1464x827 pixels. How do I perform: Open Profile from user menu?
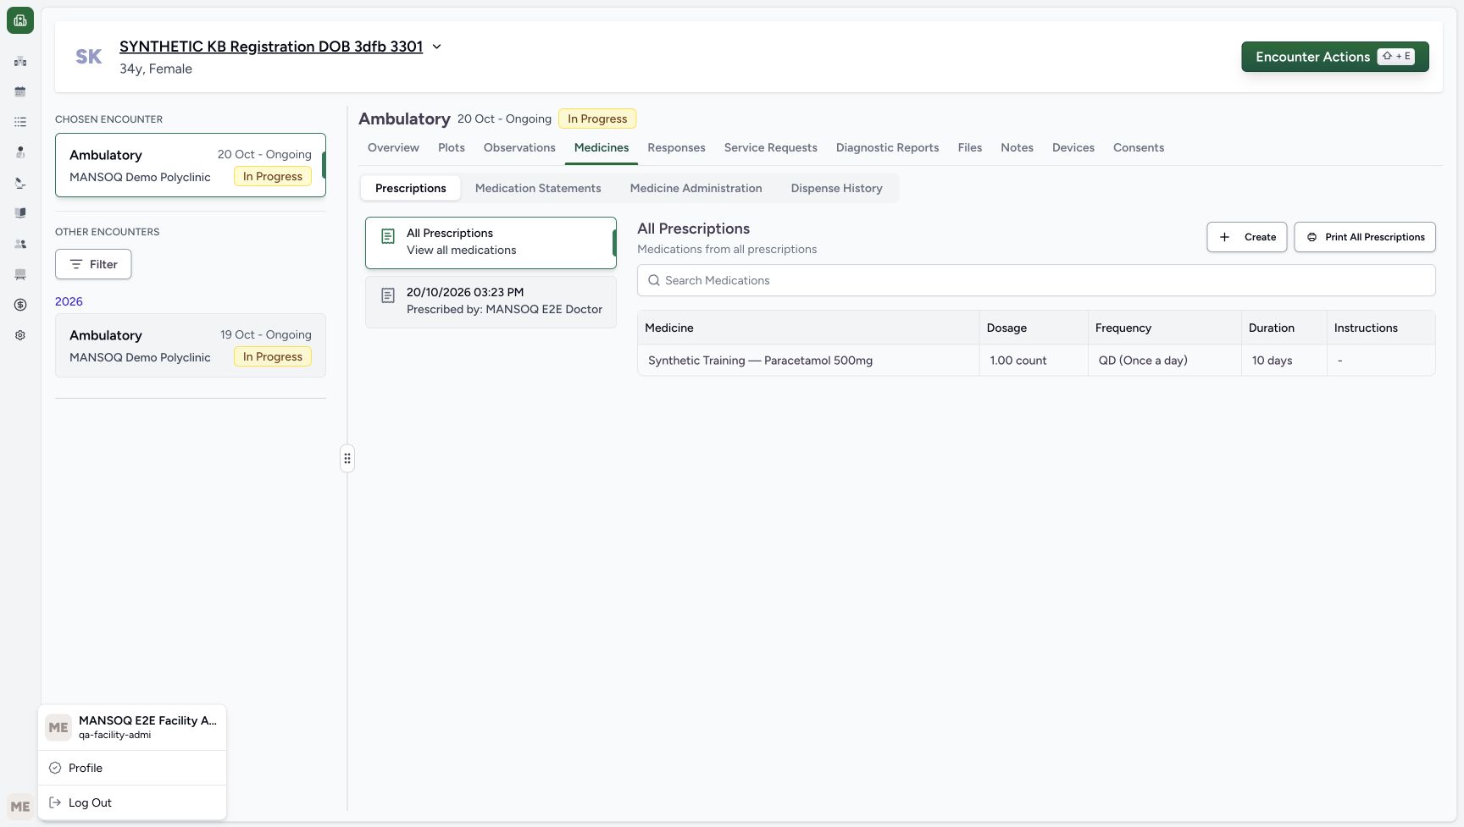point(132,768)
